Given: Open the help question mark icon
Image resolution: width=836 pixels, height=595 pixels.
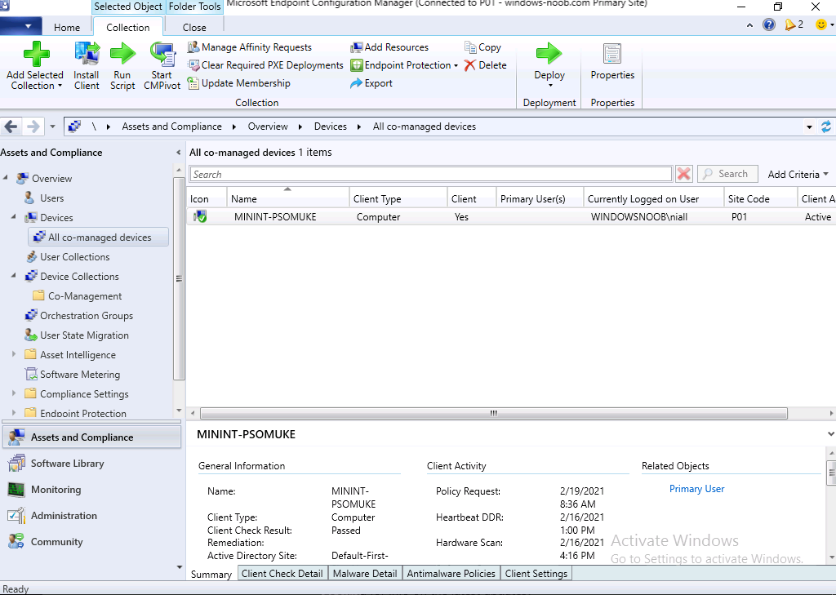Looking at the screenshot, I should coord(769,24).
